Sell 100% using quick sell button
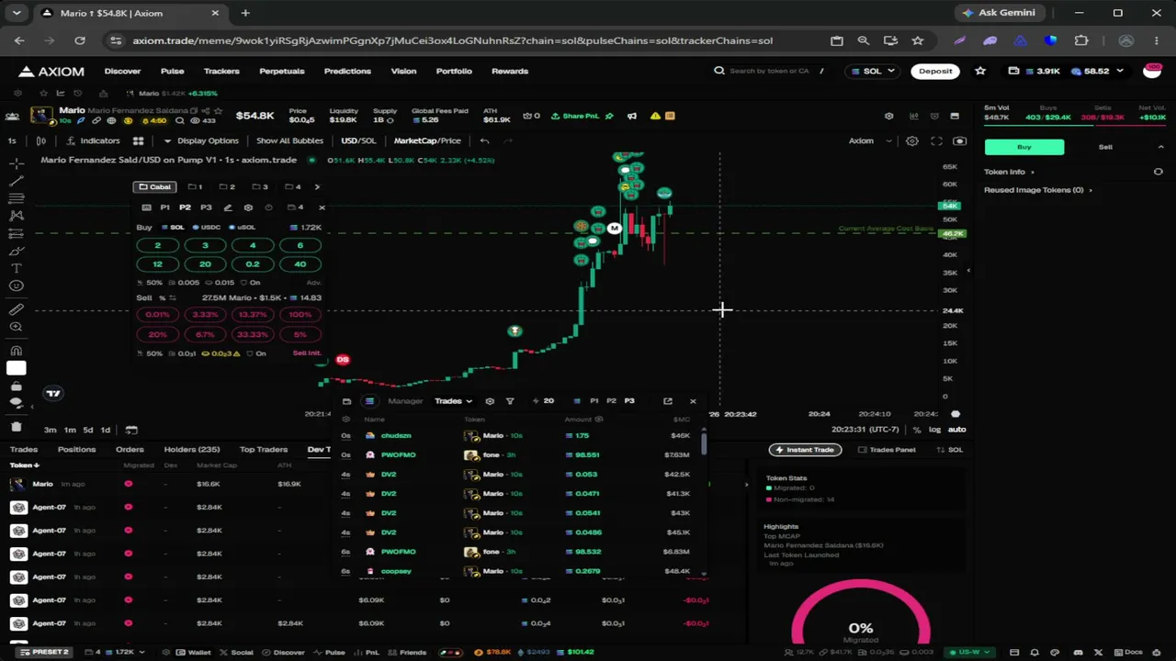Screen dimensions: 1176x661 pos(300,315)
